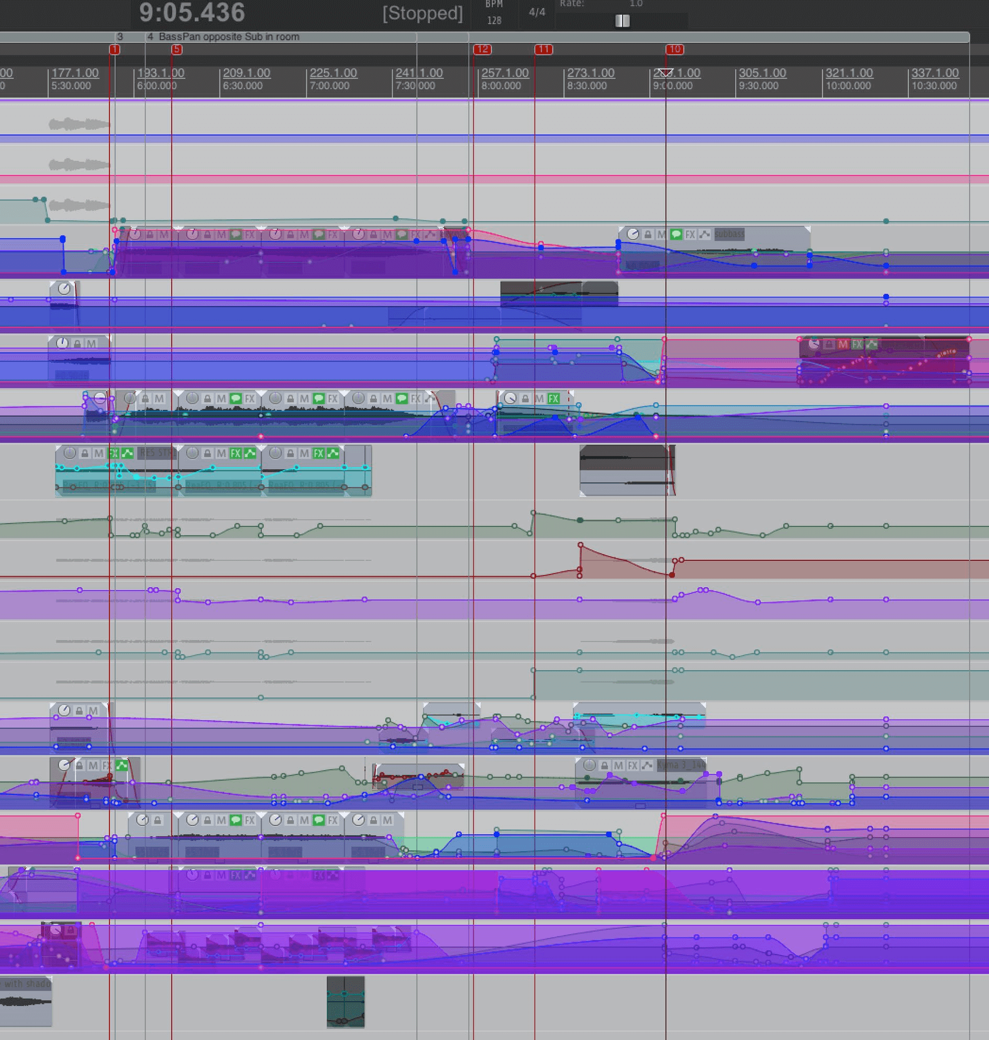Open the green FX button between marker lines 11 and 10
The image size is (989, 1040).
(x=553, y=399)
